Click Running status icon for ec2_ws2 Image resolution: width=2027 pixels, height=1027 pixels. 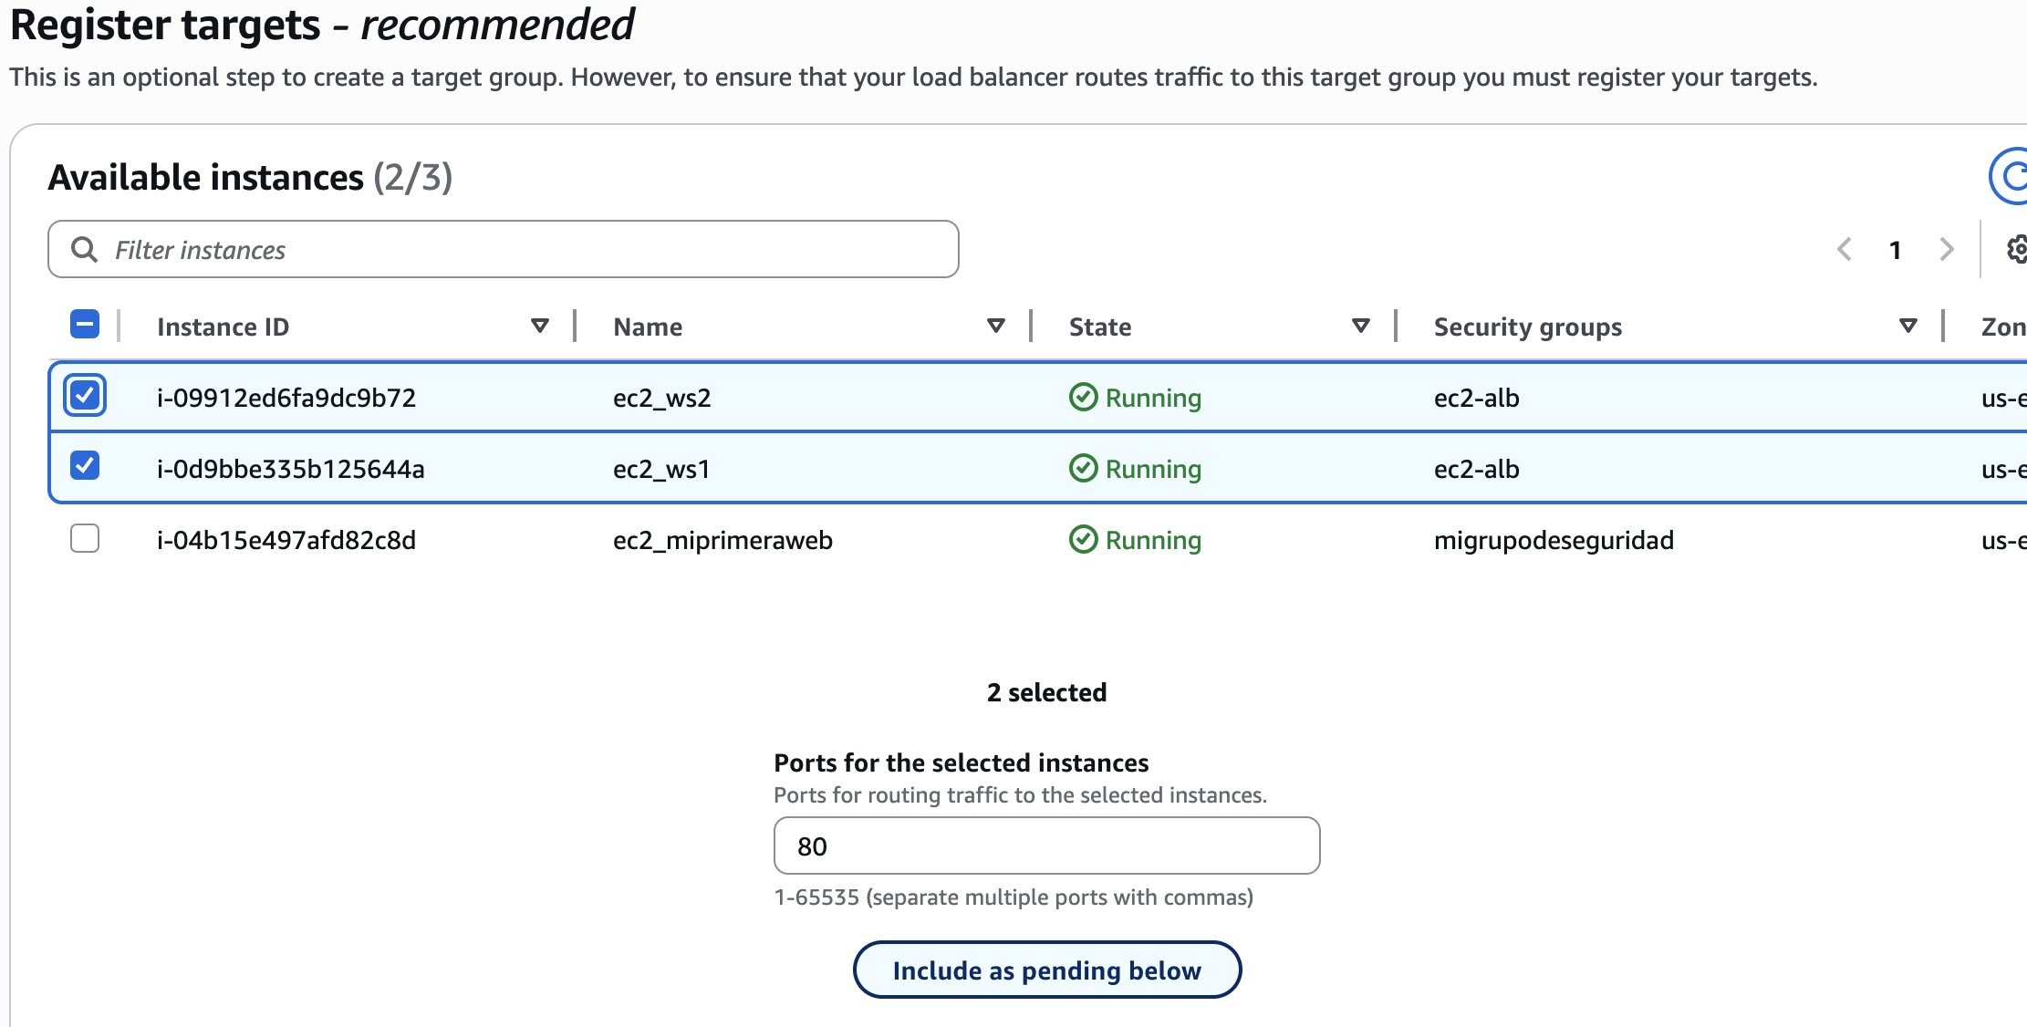pyautogui.click(x=1083, y=398)
